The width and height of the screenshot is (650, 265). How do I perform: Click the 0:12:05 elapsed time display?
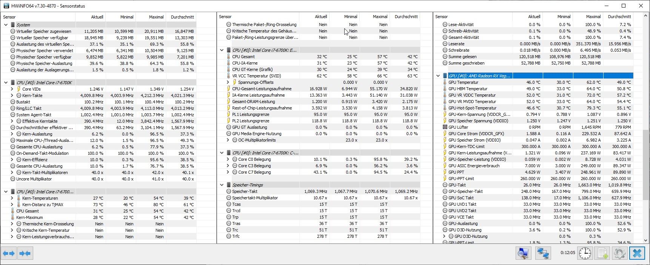[x=568, y=253]
